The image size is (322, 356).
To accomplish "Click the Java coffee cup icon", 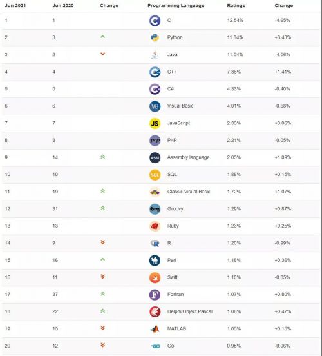I will point(155,55).
